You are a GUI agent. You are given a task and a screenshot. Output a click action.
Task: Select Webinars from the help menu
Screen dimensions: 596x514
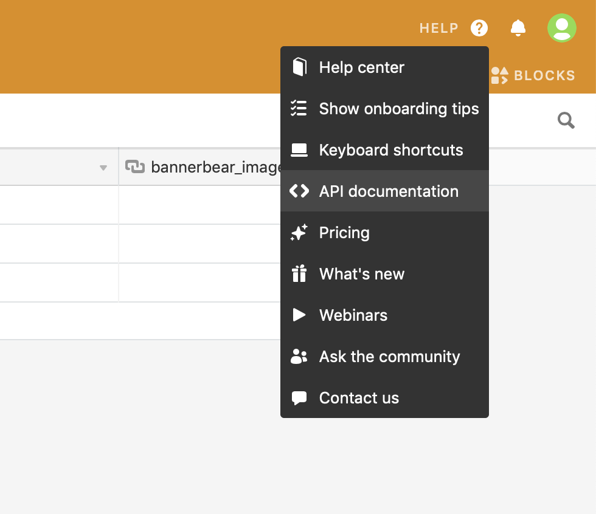pos(353,315)
